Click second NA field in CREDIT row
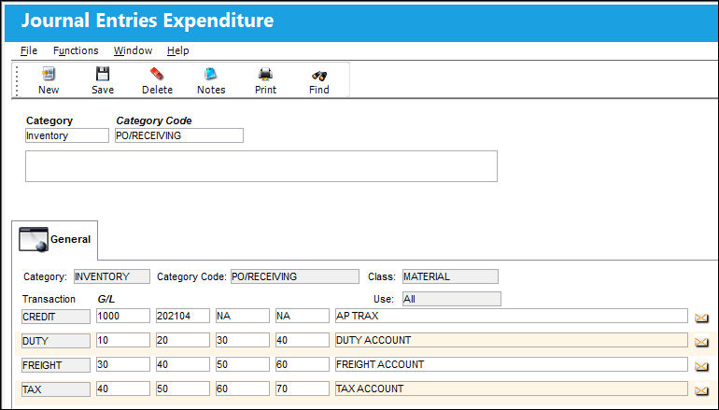 303,316
